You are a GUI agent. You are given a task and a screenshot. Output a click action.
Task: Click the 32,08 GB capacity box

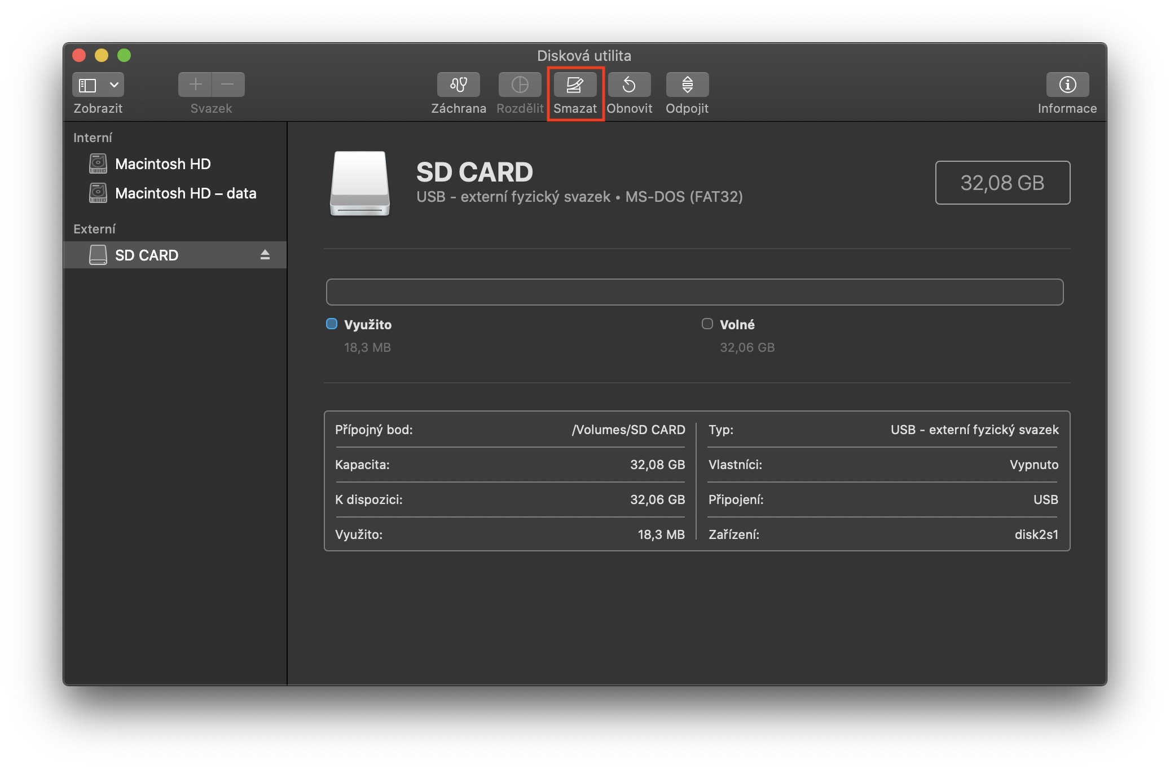click(1002, 183)
